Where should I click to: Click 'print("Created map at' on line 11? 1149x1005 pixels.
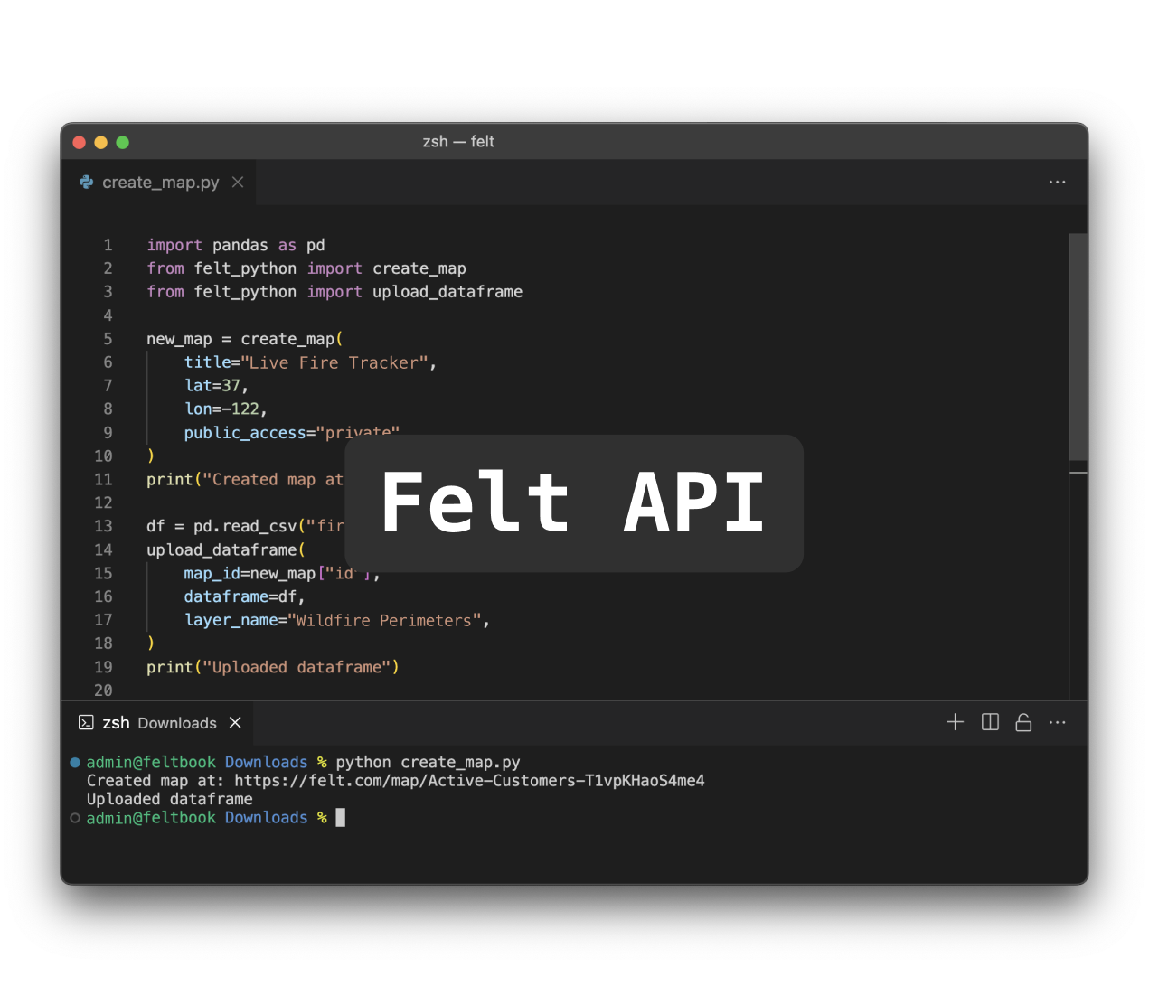click(x=245, y=480)
